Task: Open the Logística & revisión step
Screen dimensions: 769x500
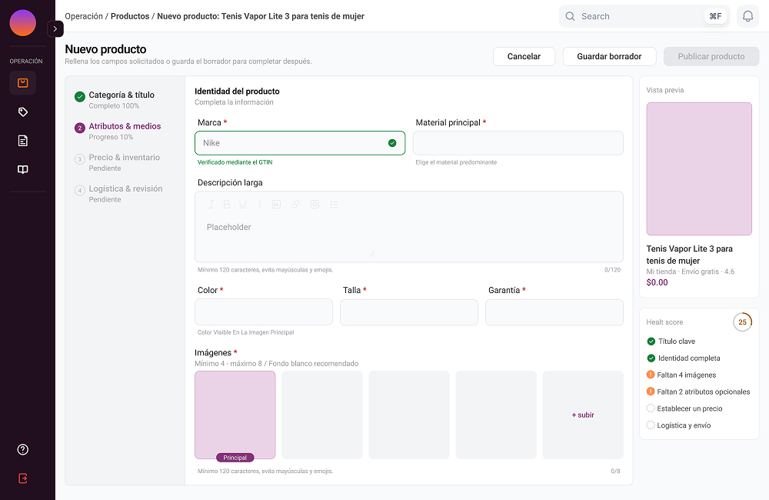Action: [118, 194]
